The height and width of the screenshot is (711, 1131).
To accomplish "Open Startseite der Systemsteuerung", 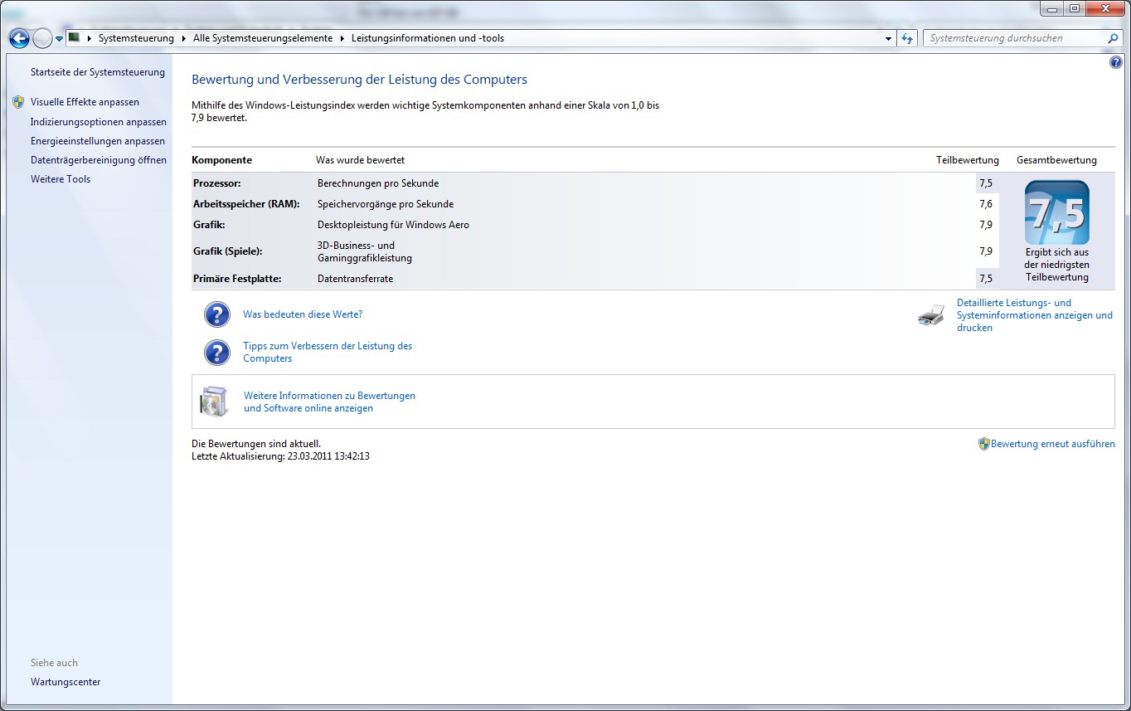I will 98,72.
